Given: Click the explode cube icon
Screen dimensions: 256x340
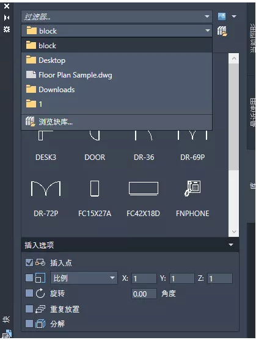Looking at the screenshot, I should coord(40,324).
